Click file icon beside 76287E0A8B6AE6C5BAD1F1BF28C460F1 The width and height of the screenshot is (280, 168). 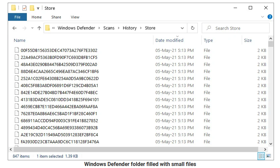point(17,113)
